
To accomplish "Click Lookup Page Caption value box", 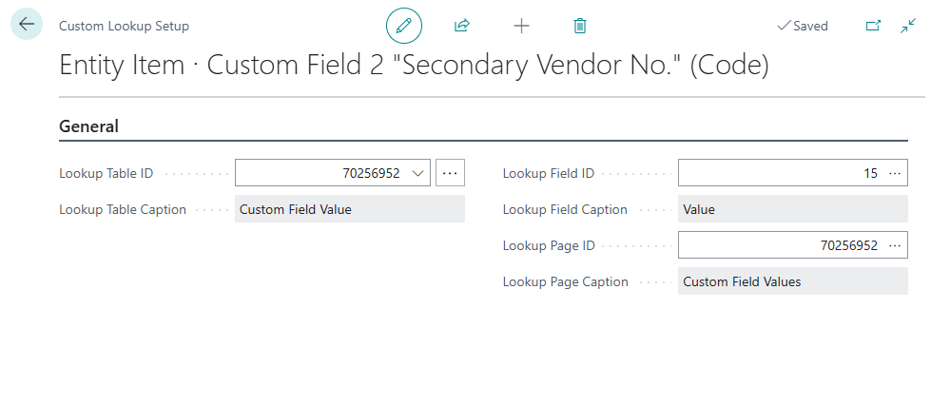I will [792, 281].
